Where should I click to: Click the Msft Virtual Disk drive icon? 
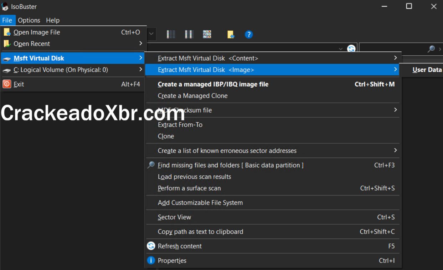point(7,58)
